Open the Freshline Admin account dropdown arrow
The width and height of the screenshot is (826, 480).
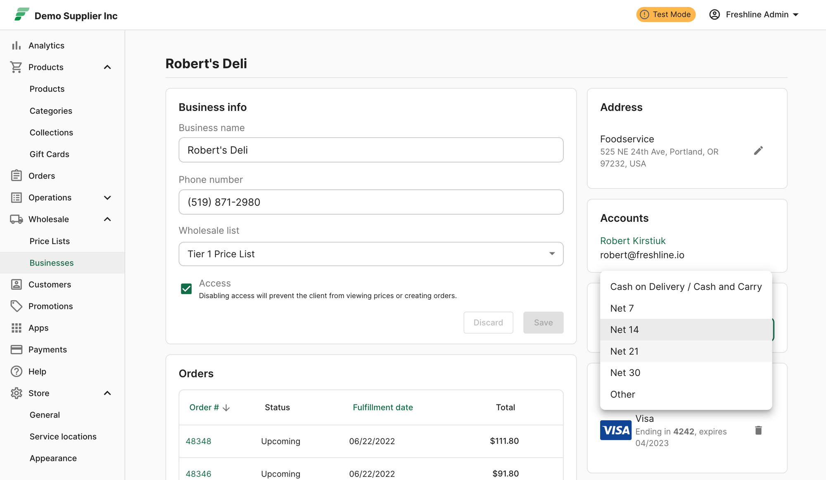click(796, 15)
